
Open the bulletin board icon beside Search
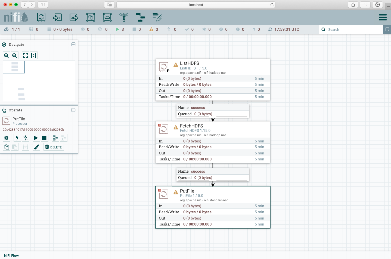coord(387,29)
